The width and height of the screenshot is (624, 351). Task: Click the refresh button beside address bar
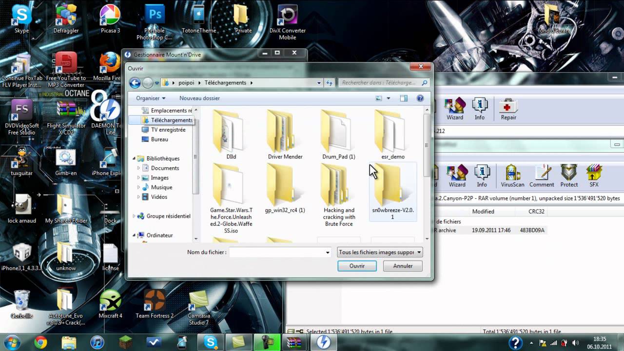pos(329,83)
